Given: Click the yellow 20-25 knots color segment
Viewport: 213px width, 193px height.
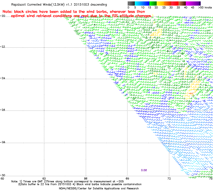Looking at the screenshot, I should coord(160,3).
